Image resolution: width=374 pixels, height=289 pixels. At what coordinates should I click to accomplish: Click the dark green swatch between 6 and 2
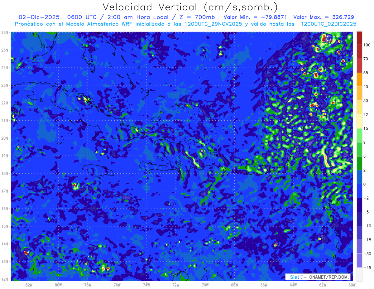359,163
